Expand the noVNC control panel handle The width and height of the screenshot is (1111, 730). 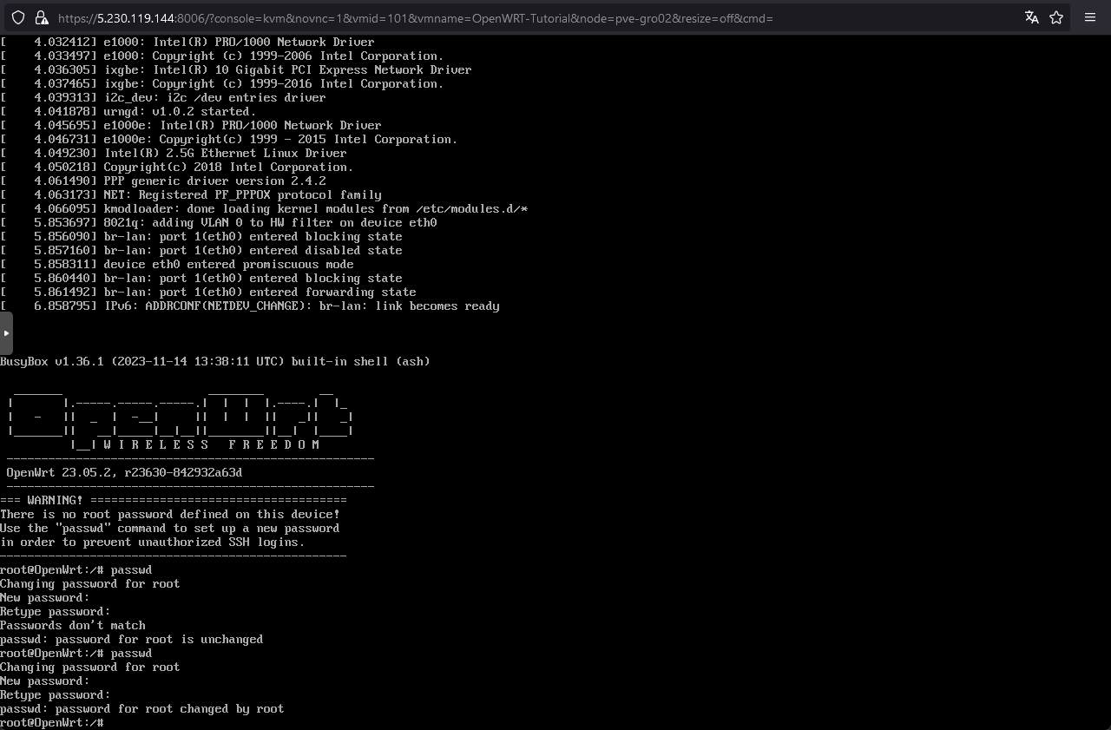click(x=6, y=333)
